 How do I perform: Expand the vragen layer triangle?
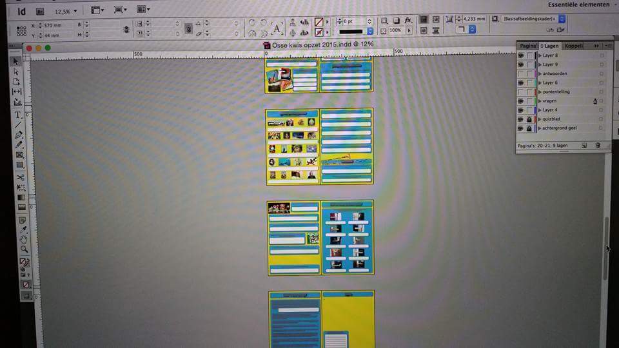(x=540, y=101)
